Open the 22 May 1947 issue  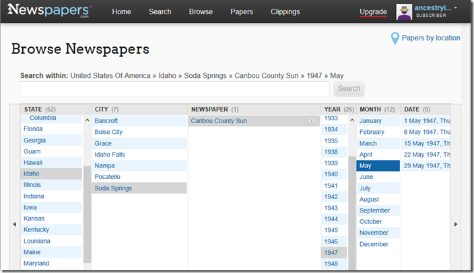pos(426,155)
